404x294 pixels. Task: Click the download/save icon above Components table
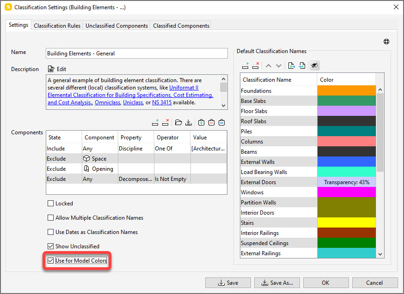(188, 122)
